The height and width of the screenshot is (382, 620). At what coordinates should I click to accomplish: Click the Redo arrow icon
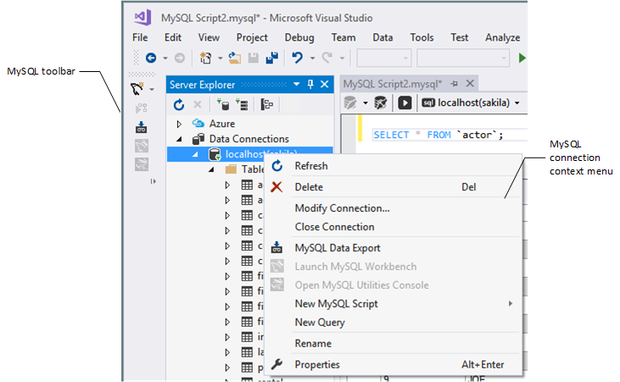pos(327,58)
